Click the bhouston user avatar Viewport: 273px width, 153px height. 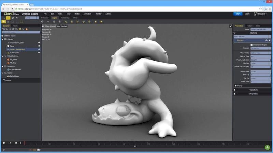tap(255, 14)
